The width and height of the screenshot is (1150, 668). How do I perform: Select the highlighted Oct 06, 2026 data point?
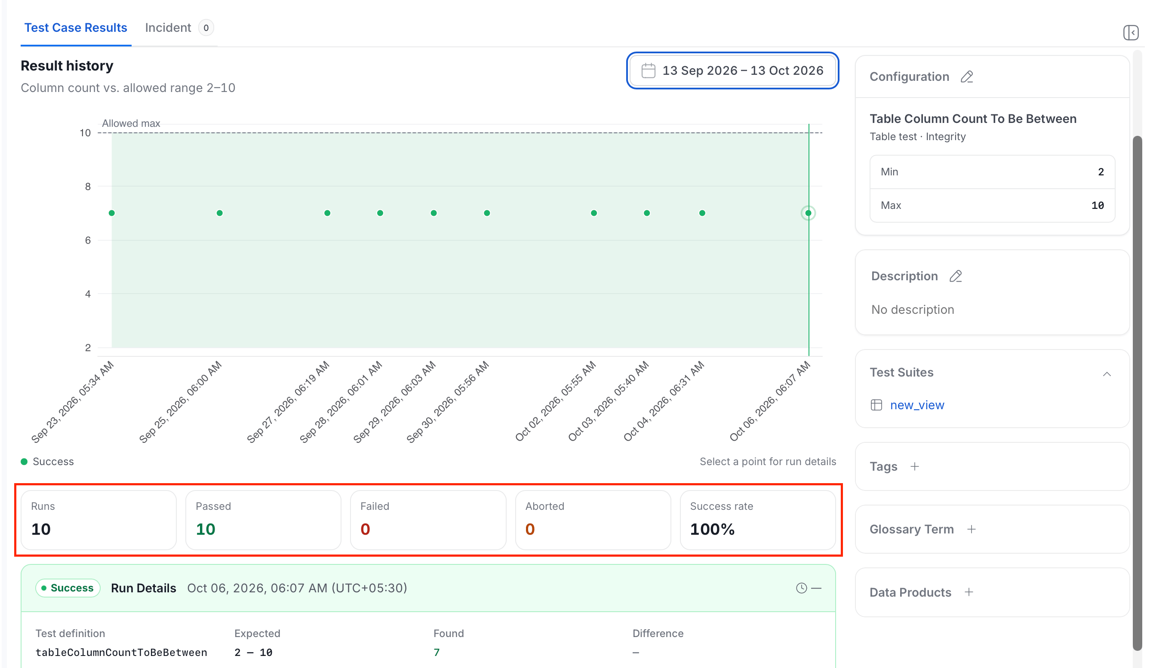[808, 213]
